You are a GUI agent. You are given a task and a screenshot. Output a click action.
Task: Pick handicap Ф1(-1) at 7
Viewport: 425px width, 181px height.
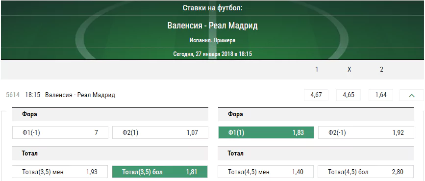coord(60,132)
